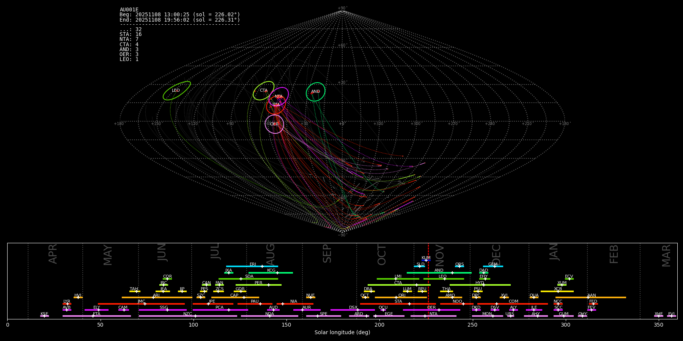Click the AND radiant ellipse on the sky map
Screen dimensions: 683x341
316,92
